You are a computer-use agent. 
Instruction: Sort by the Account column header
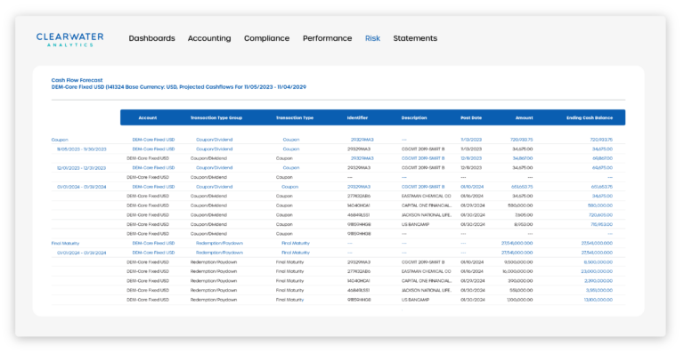pyautogui.click(x=148, y=118)
